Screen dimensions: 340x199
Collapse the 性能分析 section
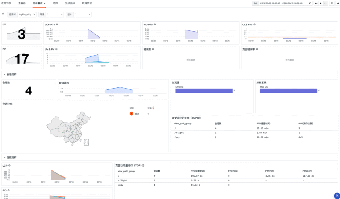coord(4,158)
